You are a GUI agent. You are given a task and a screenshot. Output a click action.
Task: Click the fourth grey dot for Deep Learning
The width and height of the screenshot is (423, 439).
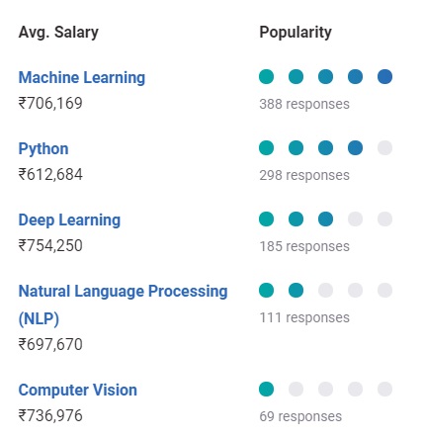[x=355, y=219]
